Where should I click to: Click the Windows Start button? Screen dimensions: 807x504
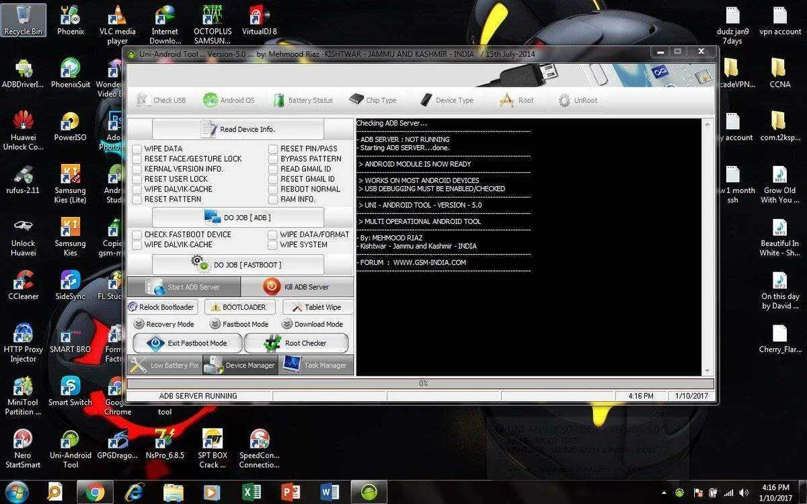16,492
